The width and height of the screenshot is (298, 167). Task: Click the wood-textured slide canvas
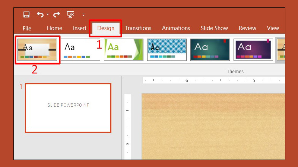point(213,126)
